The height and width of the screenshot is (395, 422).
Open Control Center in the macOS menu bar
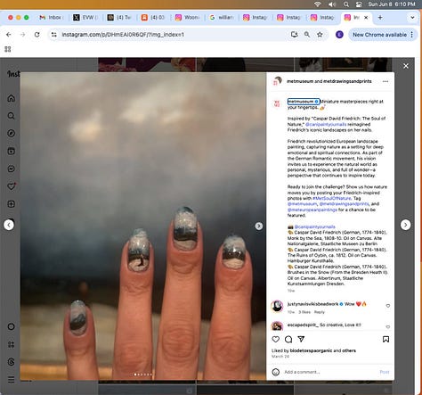click(359, 4)
